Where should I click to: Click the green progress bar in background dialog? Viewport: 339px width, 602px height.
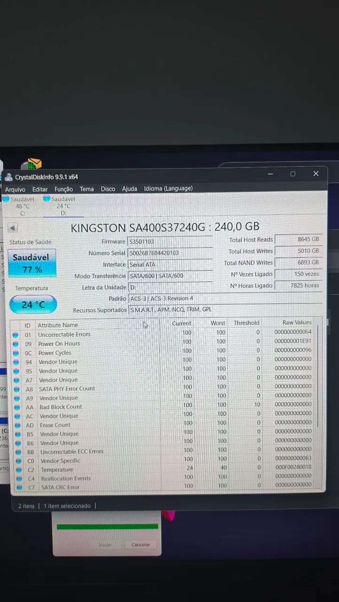pyautogui.click(x=107, y=526)
